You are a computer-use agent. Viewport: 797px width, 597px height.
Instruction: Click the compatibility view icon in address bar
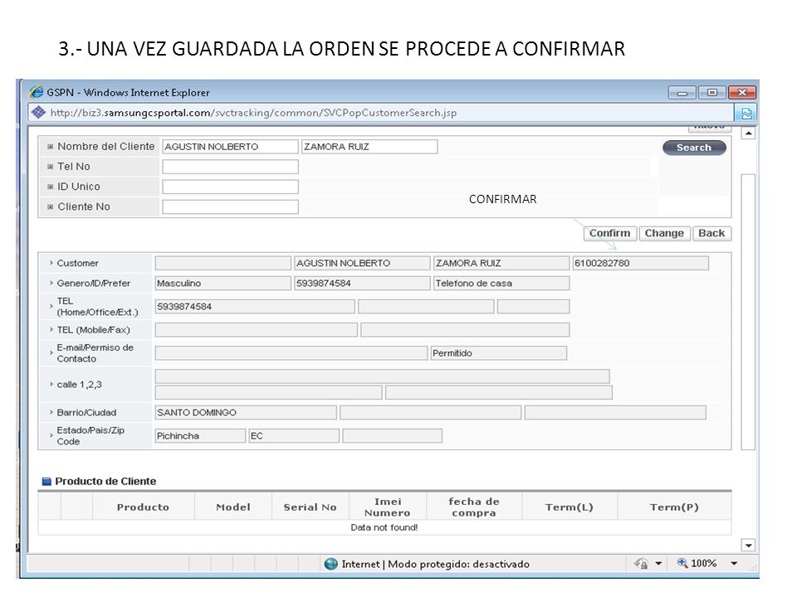pos(746,113)
